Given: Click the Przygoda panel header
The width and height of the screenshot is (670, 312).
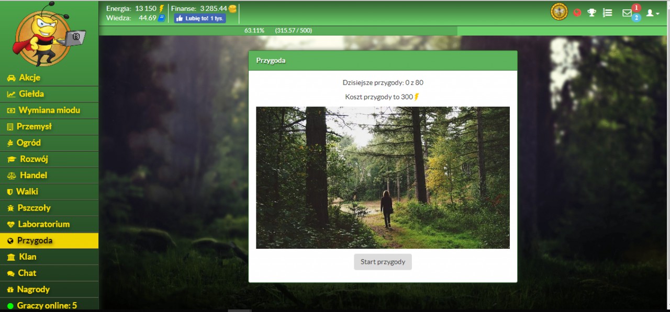Looking at the screenshot, I should coord(383,61).
